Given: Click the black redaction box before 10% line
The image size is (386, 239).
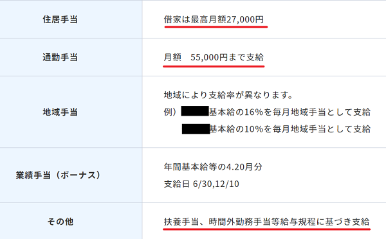Looking at the screenshot, I should pyautogui.click(x=196, y=129).
